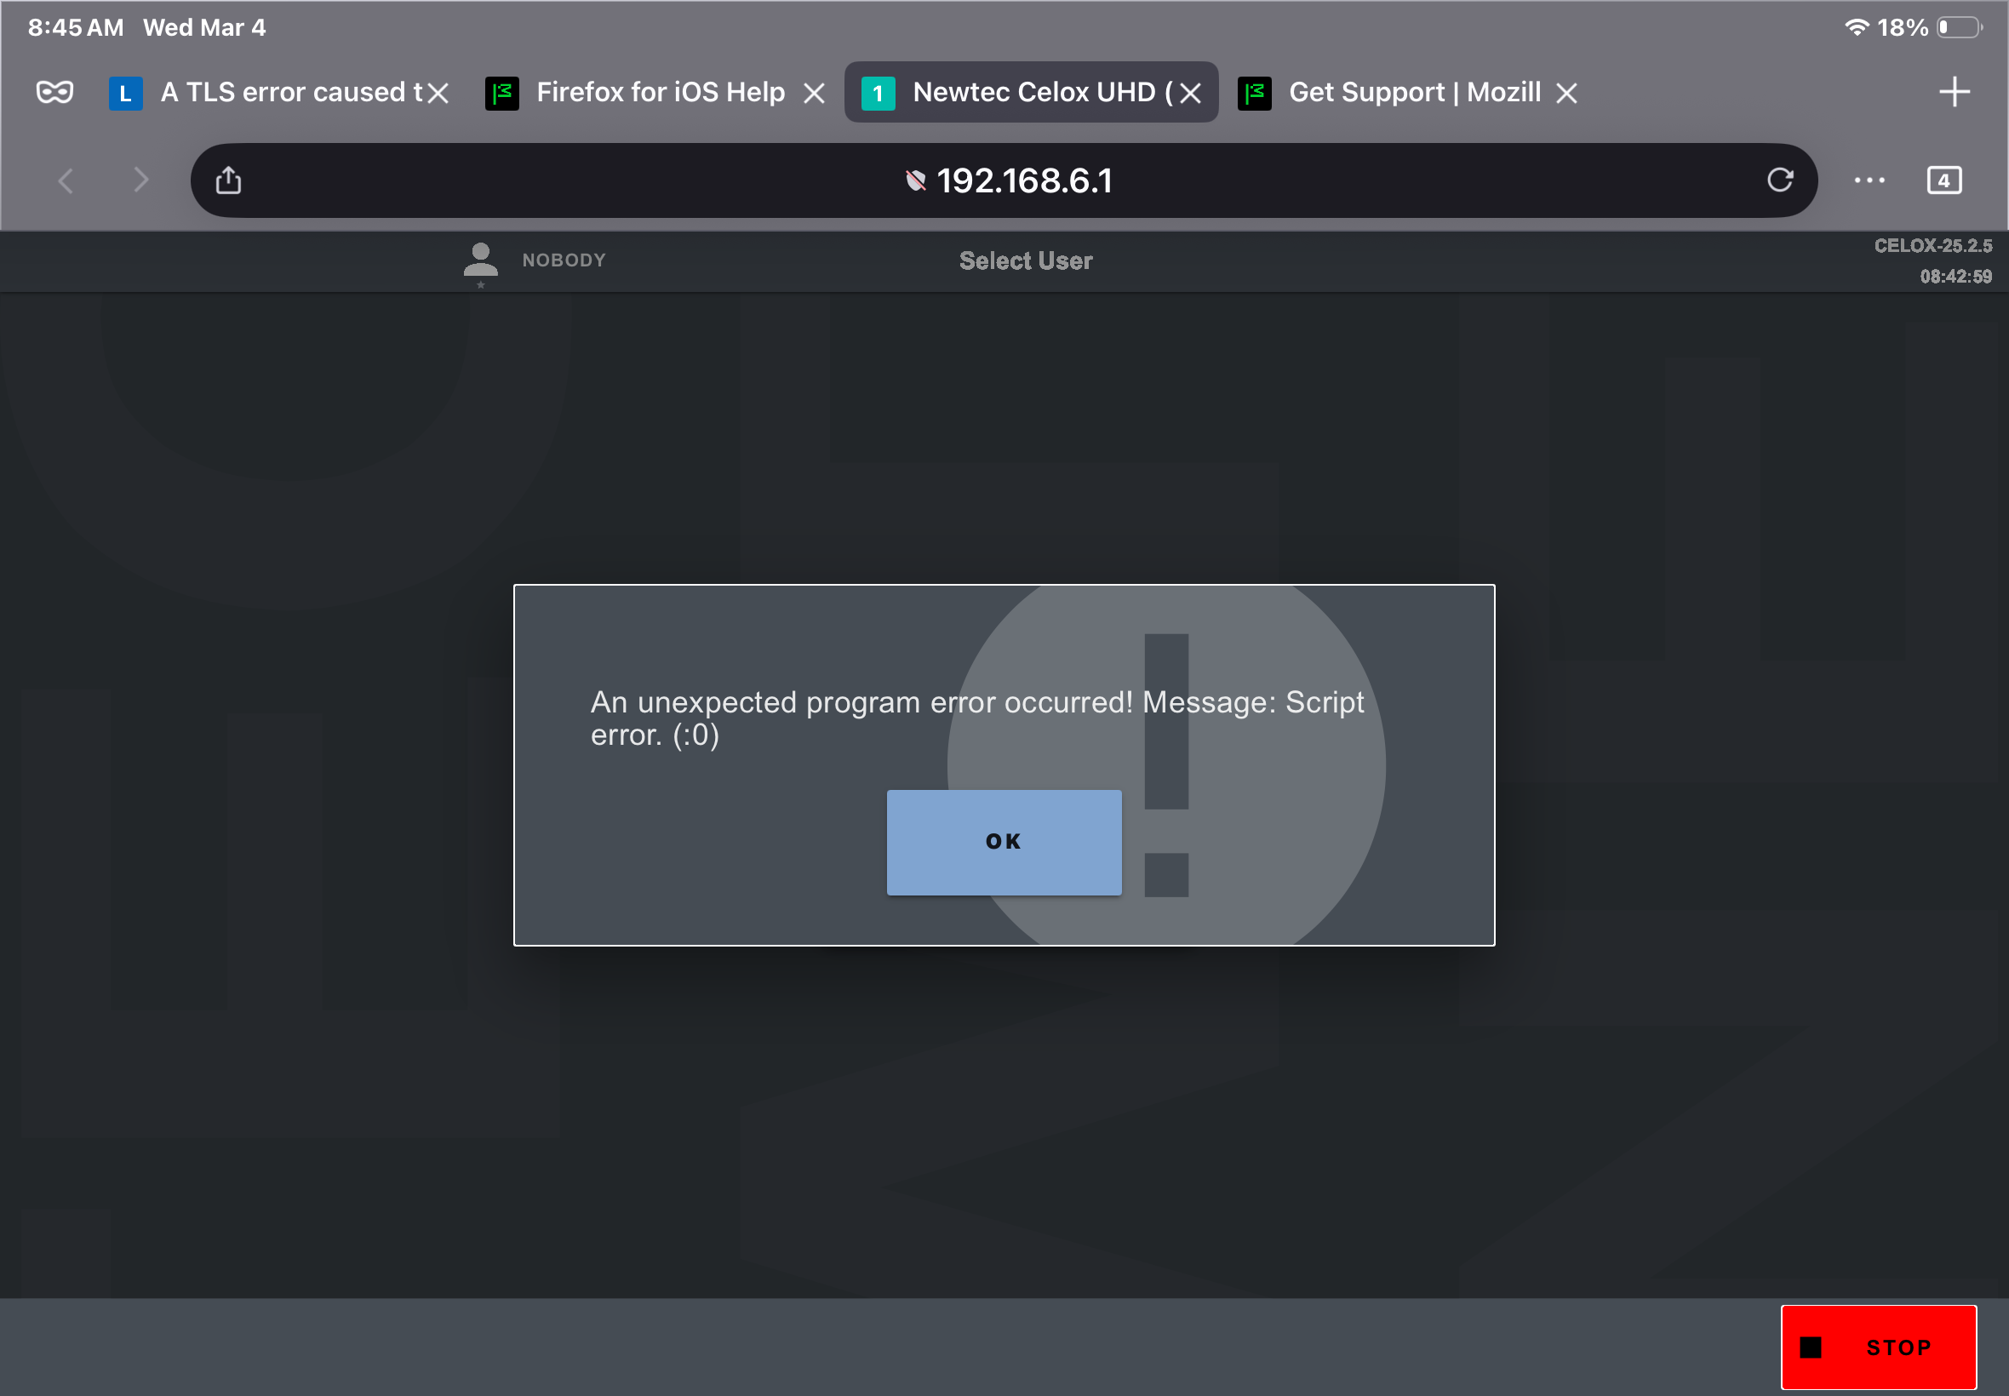
Task: Tap the tracking protection shield icon
Action: coord(915,180)
